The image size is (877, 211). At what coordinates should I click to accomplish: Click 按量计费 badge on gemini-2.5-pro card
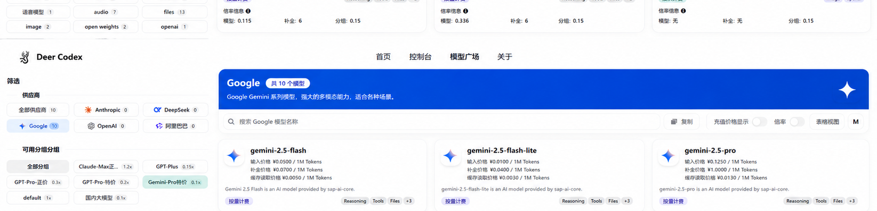(x=673, y=201)
